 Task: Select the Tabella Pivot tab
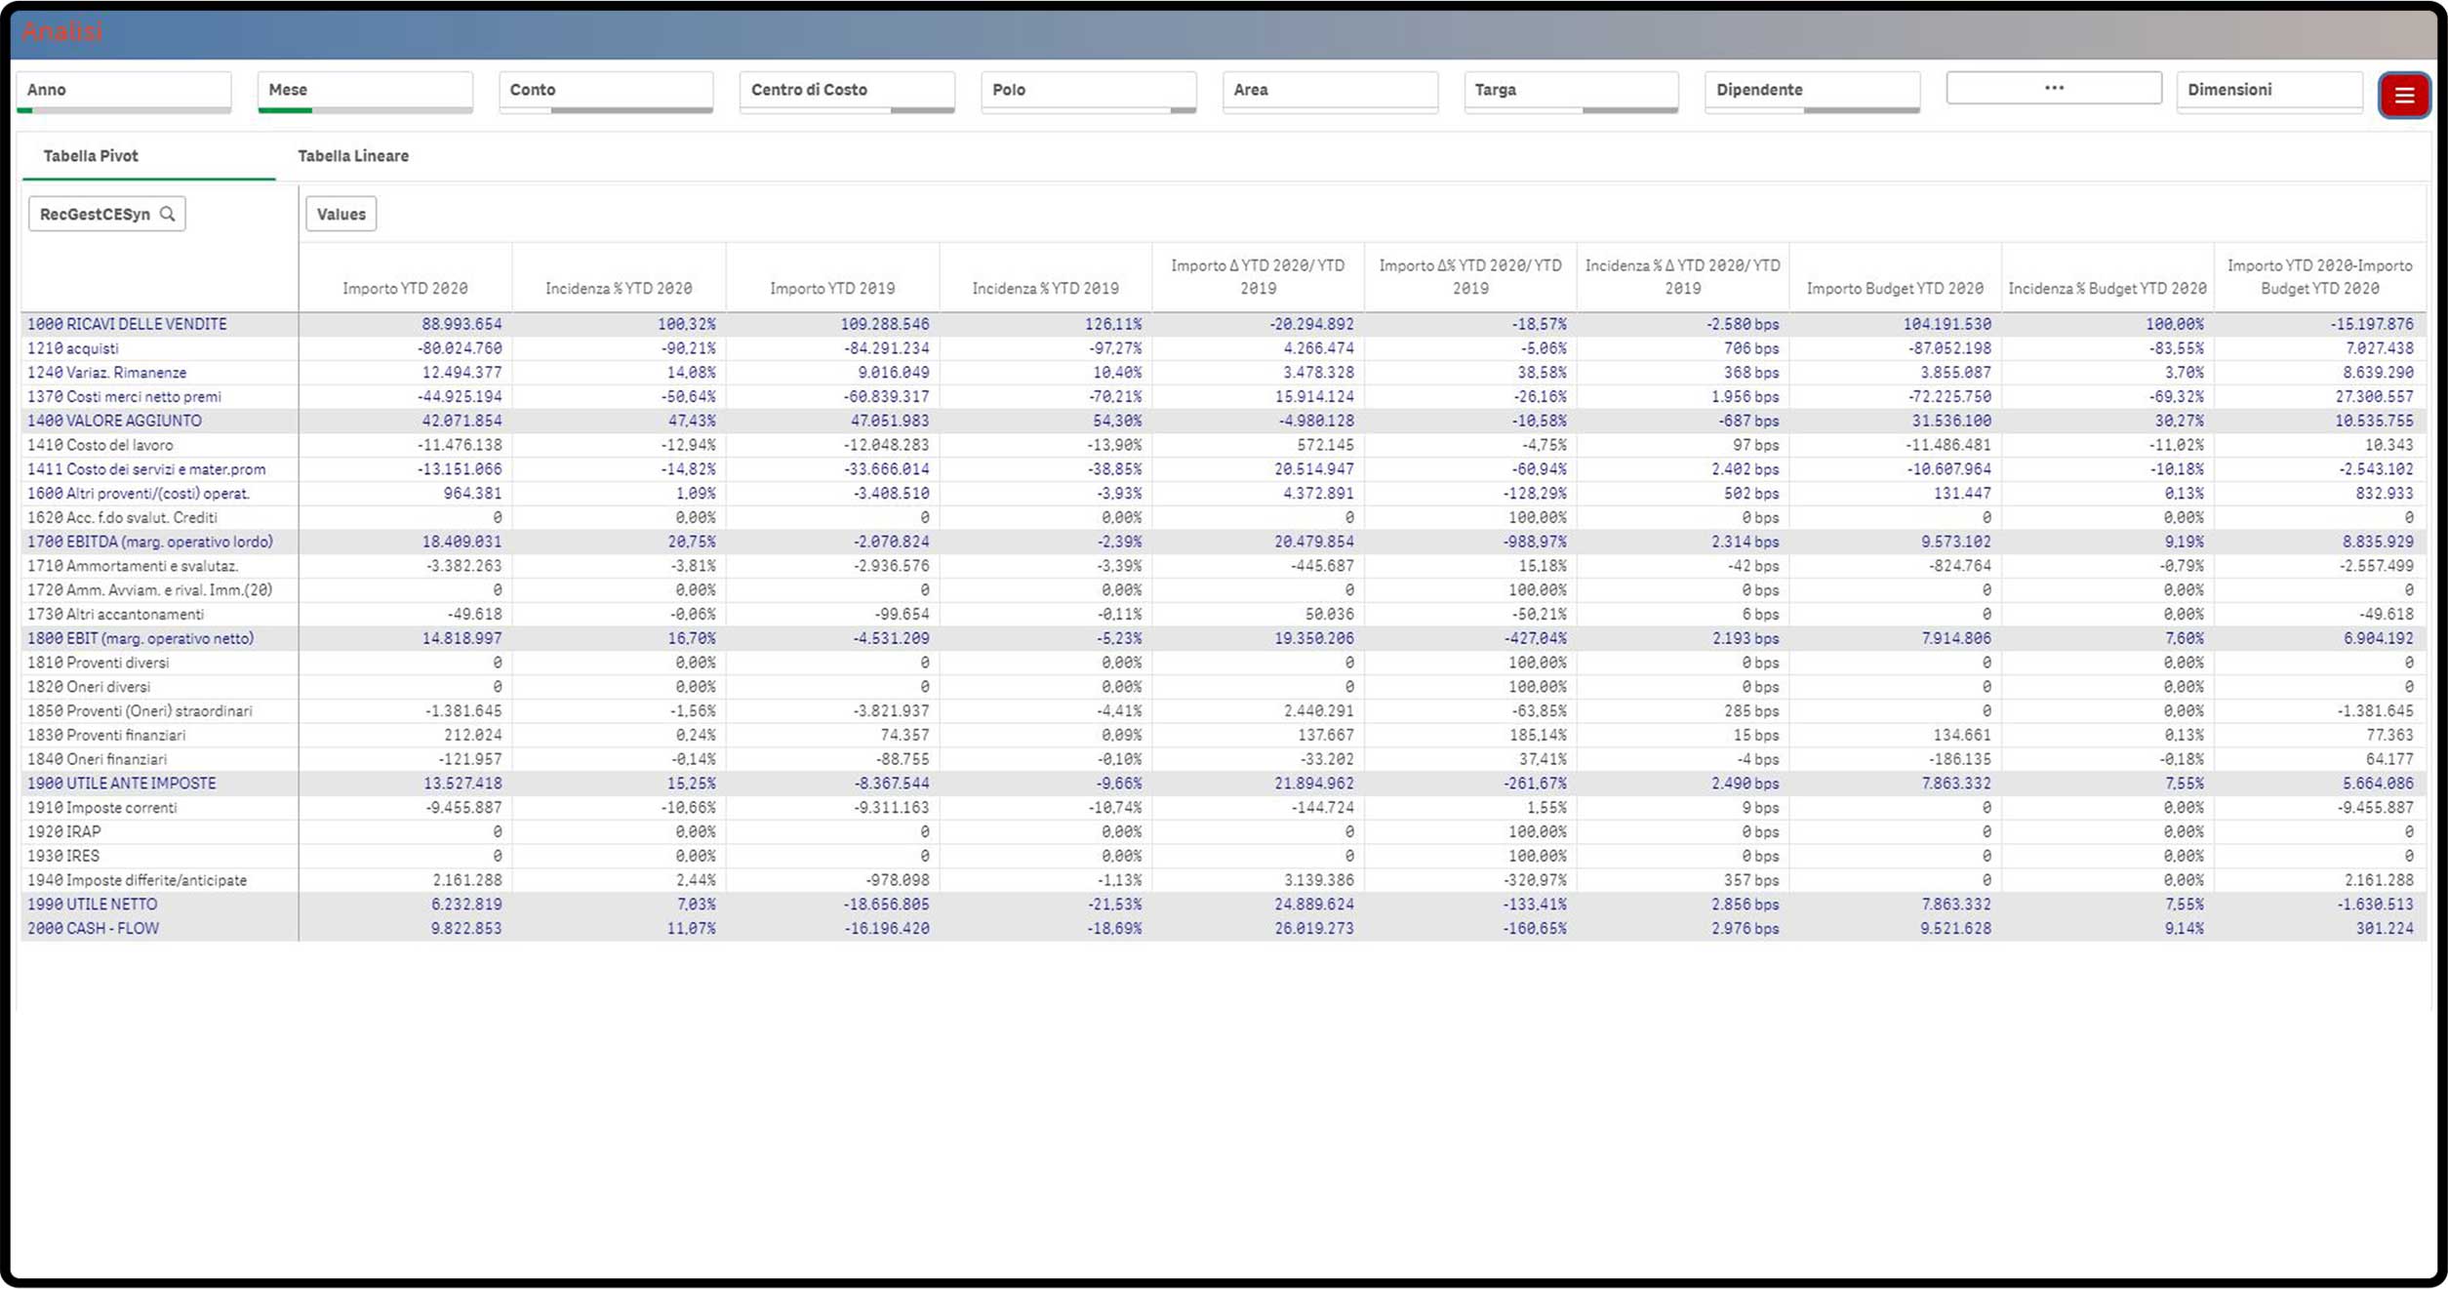coord(91,156)
